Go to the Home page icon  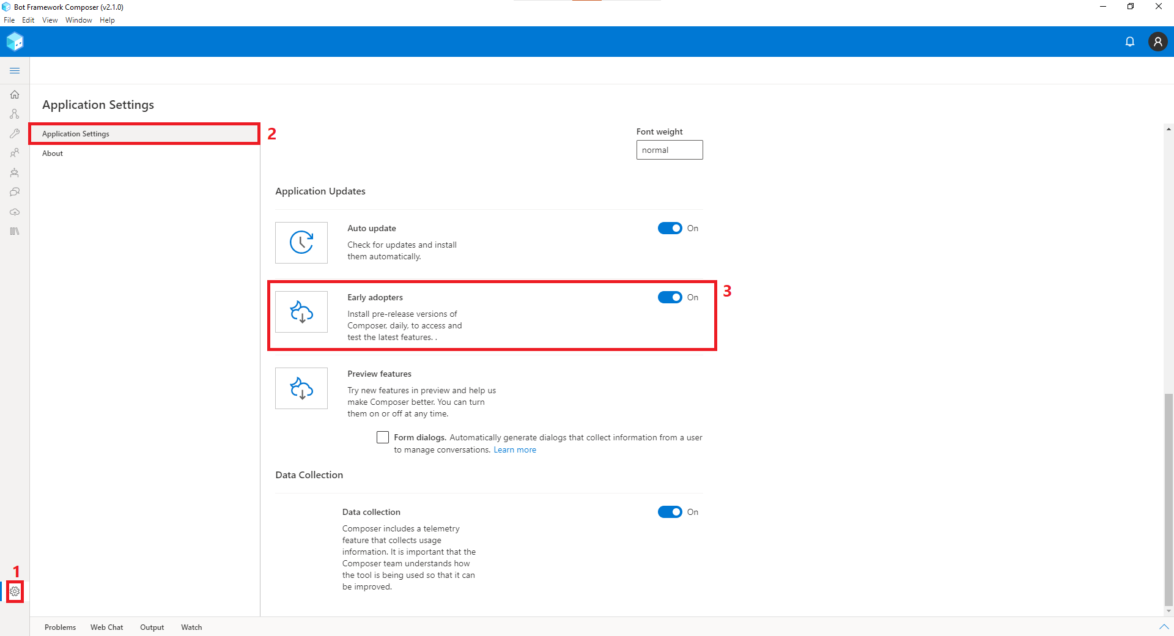click(x=15, y=95)
